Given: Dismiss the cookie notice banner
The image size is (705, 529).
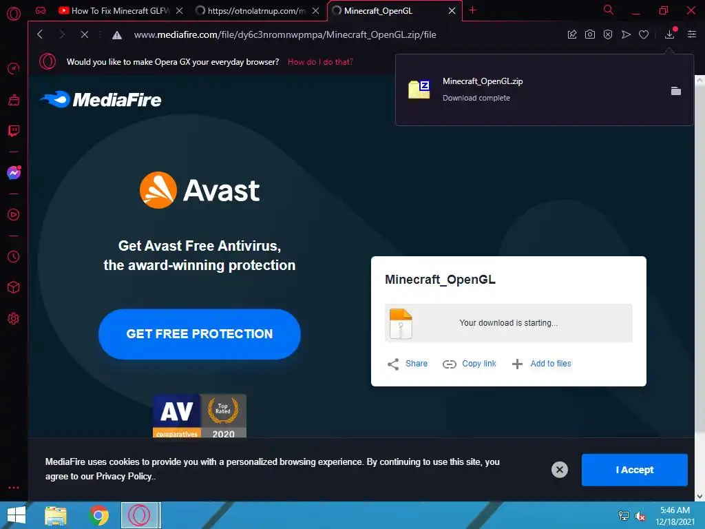Looking at the screenshot, I should tap(559, 470).
